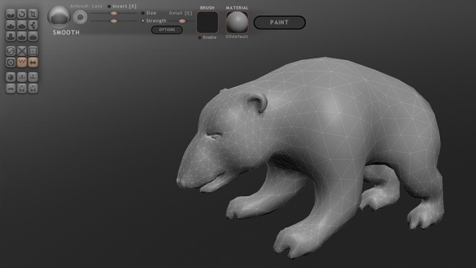Screen dimensions: 476x268
Task: Select the Scale tool
Action: [x=33, y=14]
